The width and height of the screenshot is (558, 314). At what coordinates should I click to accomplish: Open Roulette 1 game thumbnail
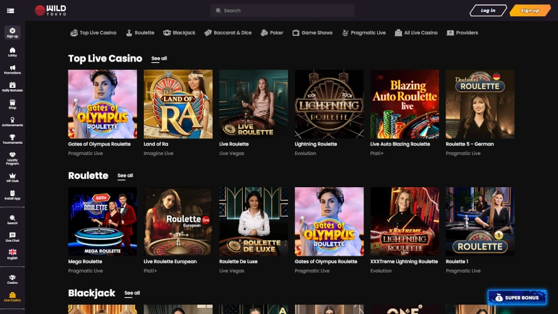(480, 222)
